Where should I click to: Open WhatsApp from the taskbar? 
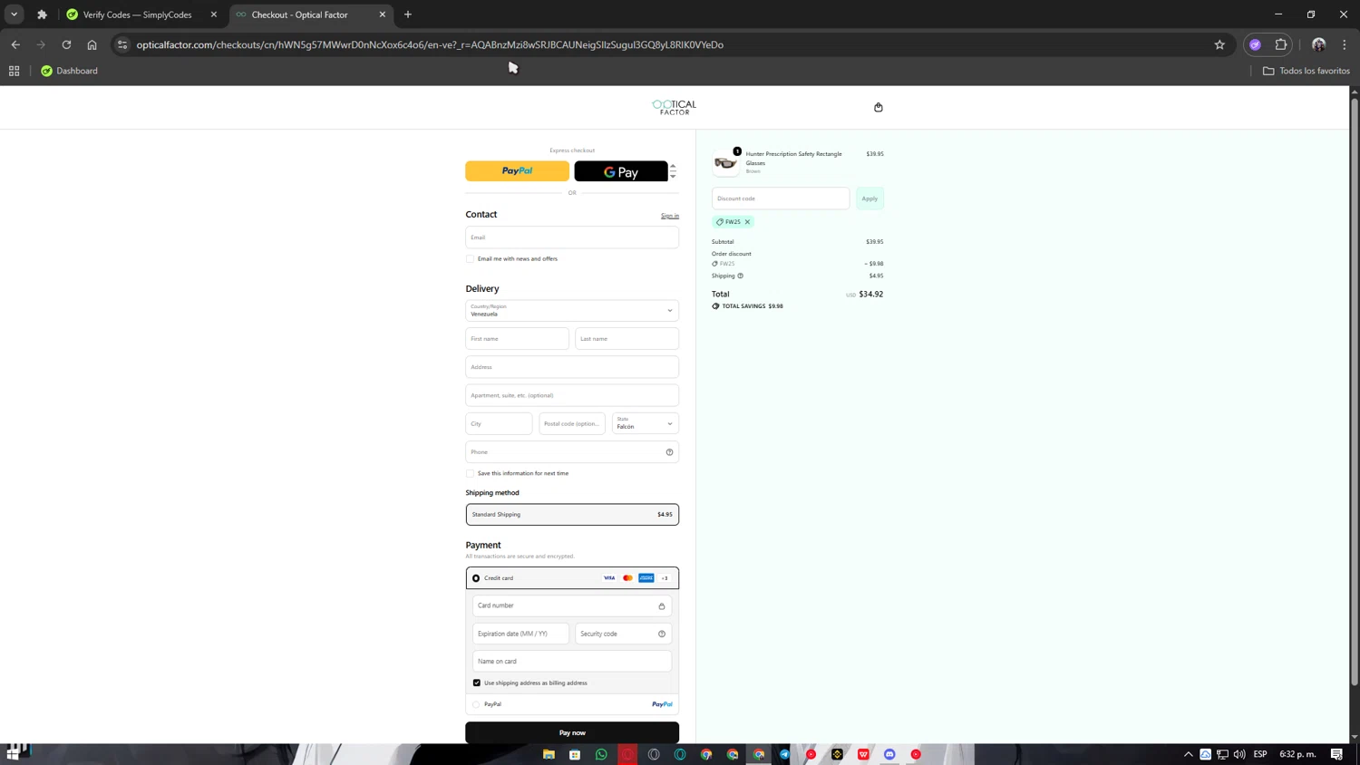(x=601, y=754)
